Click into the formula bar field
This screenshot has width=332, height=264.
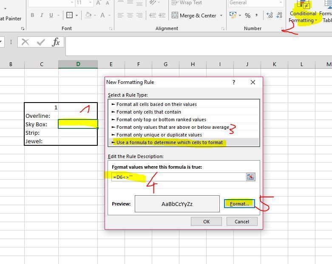coord(199,46)
